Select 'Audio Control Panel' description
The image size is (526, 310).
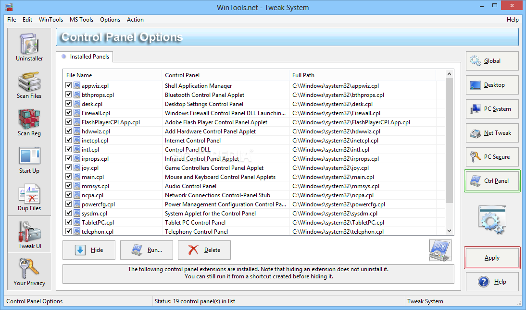pyautogui.click(x=190, y=186)
